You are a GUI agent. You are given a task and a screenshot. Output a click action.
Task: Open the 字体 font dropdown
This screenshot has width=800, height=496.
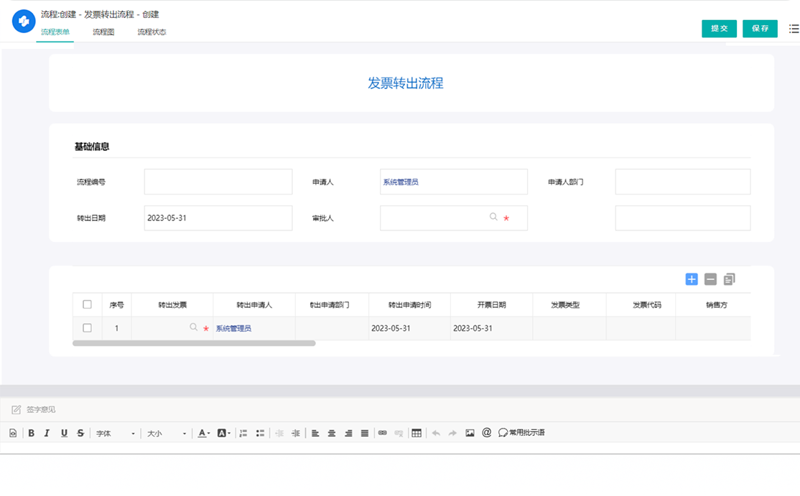tap(115, 433)
